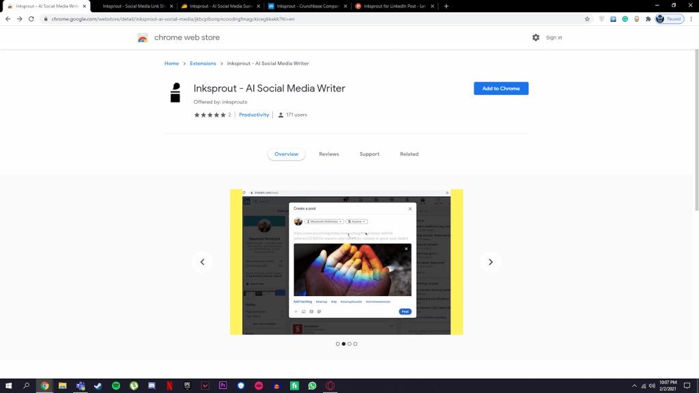The image size is (699, 393).
Task: Open a new browser tab
Action: pos(446,6)
